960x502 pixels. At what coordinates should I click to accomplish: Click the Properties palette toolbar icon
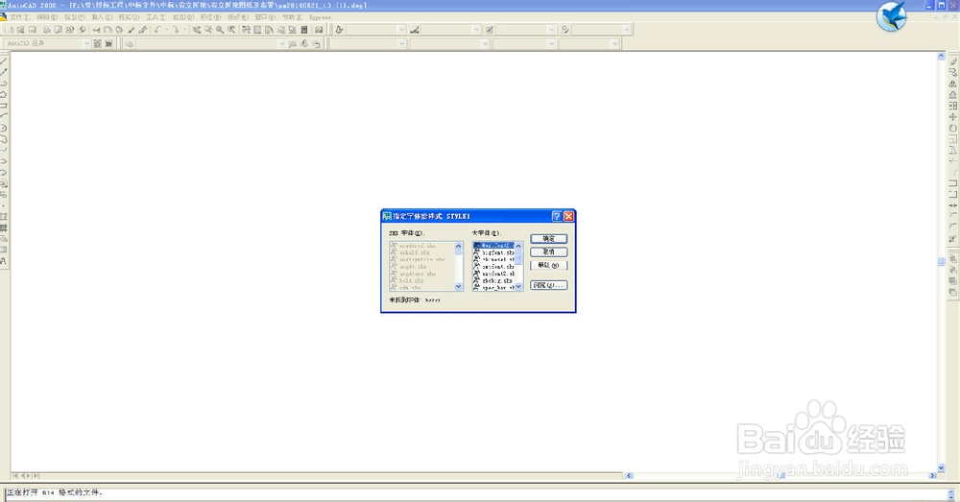[x=245, y=30]
